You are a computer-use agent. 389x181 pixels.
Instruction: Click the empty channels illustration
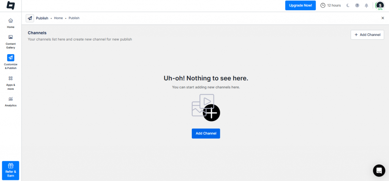[206, 107]
